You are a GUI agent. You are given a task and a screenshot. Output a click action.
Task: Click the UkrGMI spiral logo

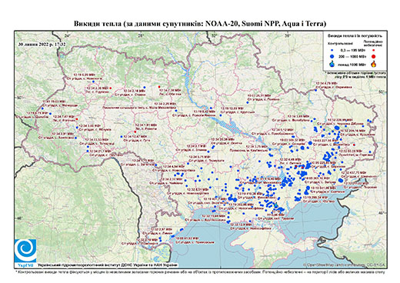tap(25, 251)
